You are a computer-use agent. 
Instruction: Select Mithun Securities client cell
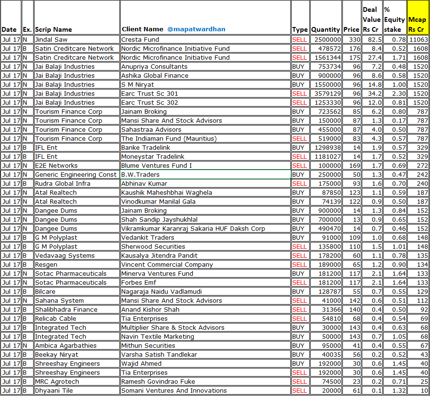pos(206,345)
